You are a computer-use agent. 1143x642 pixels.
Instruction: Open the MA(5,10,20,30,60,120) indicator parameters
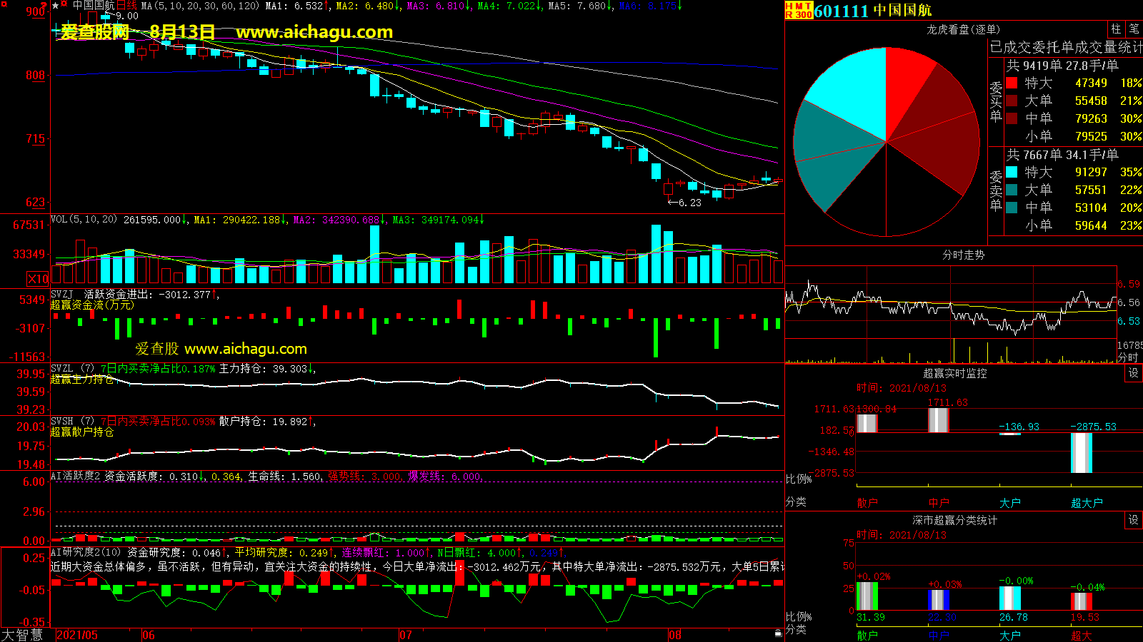(200, 6)
